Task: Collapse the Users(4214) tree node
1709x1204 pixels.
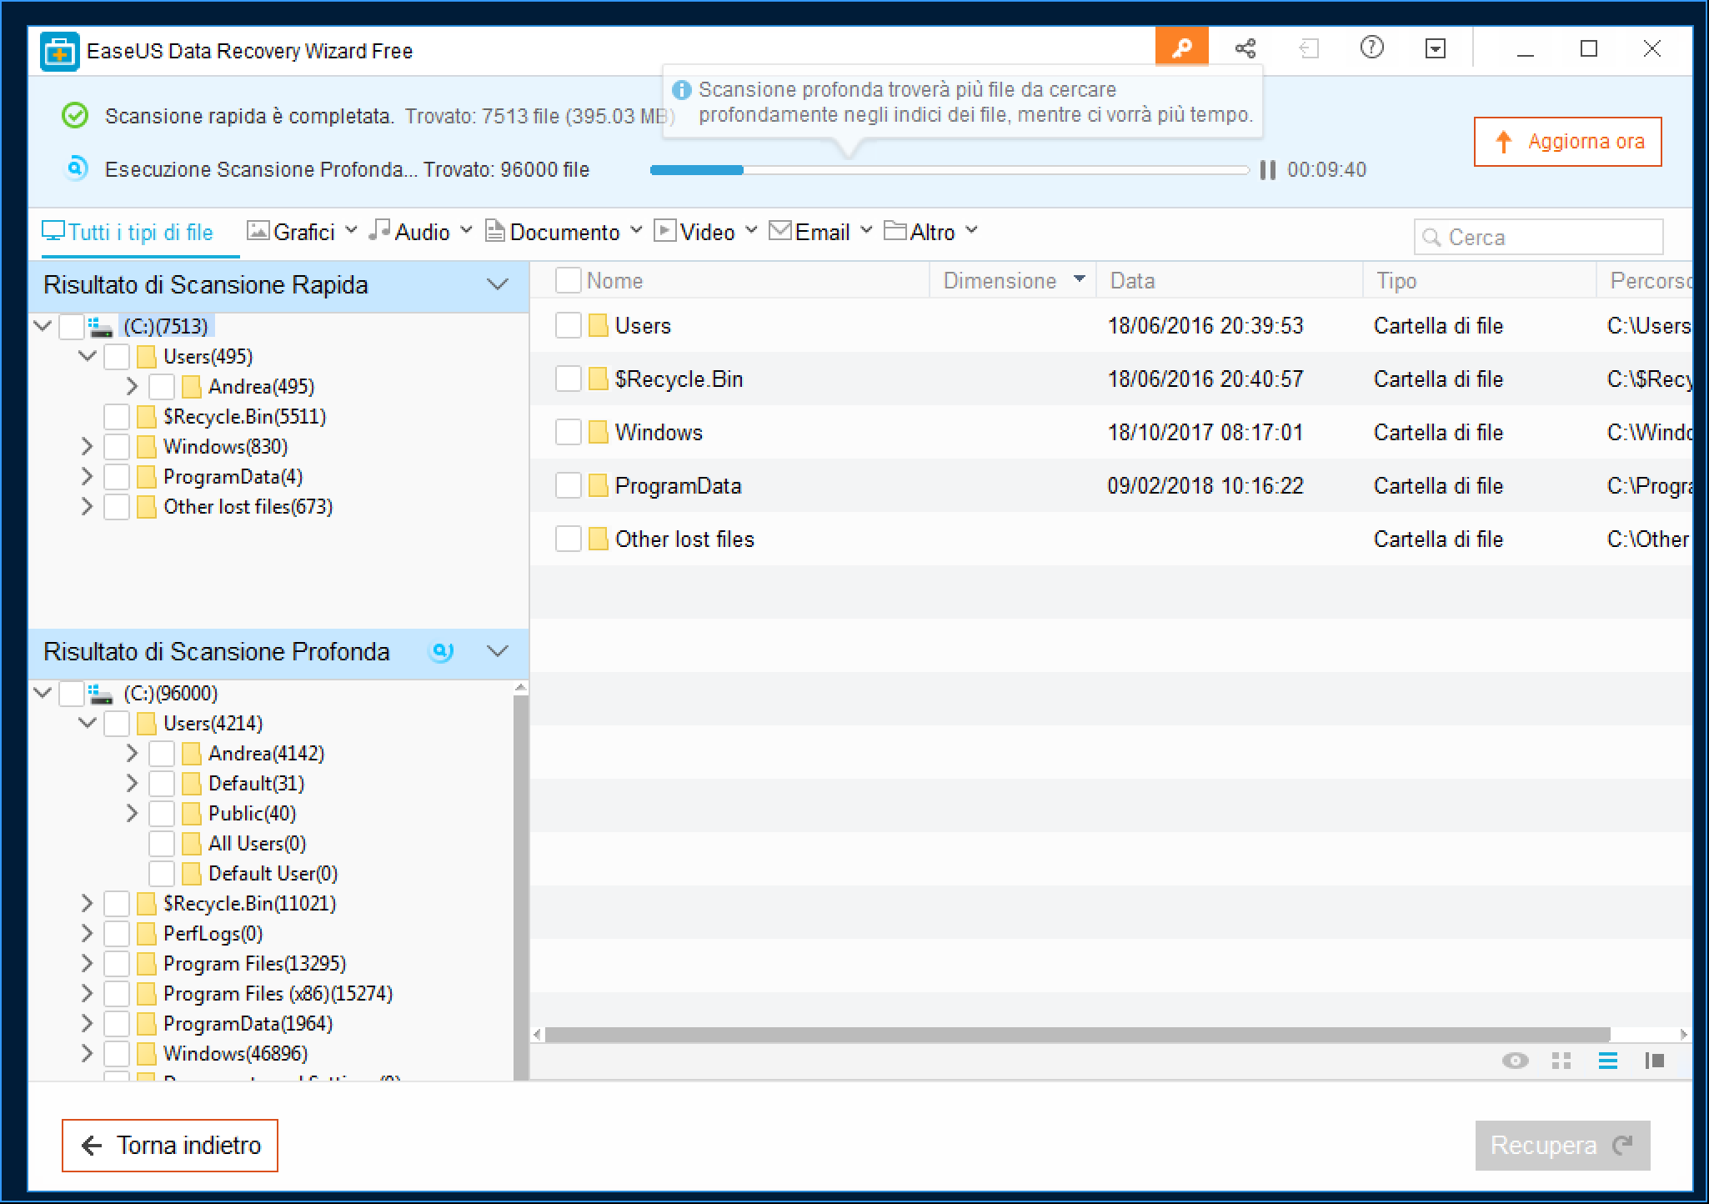Action: tap(88, 723)
